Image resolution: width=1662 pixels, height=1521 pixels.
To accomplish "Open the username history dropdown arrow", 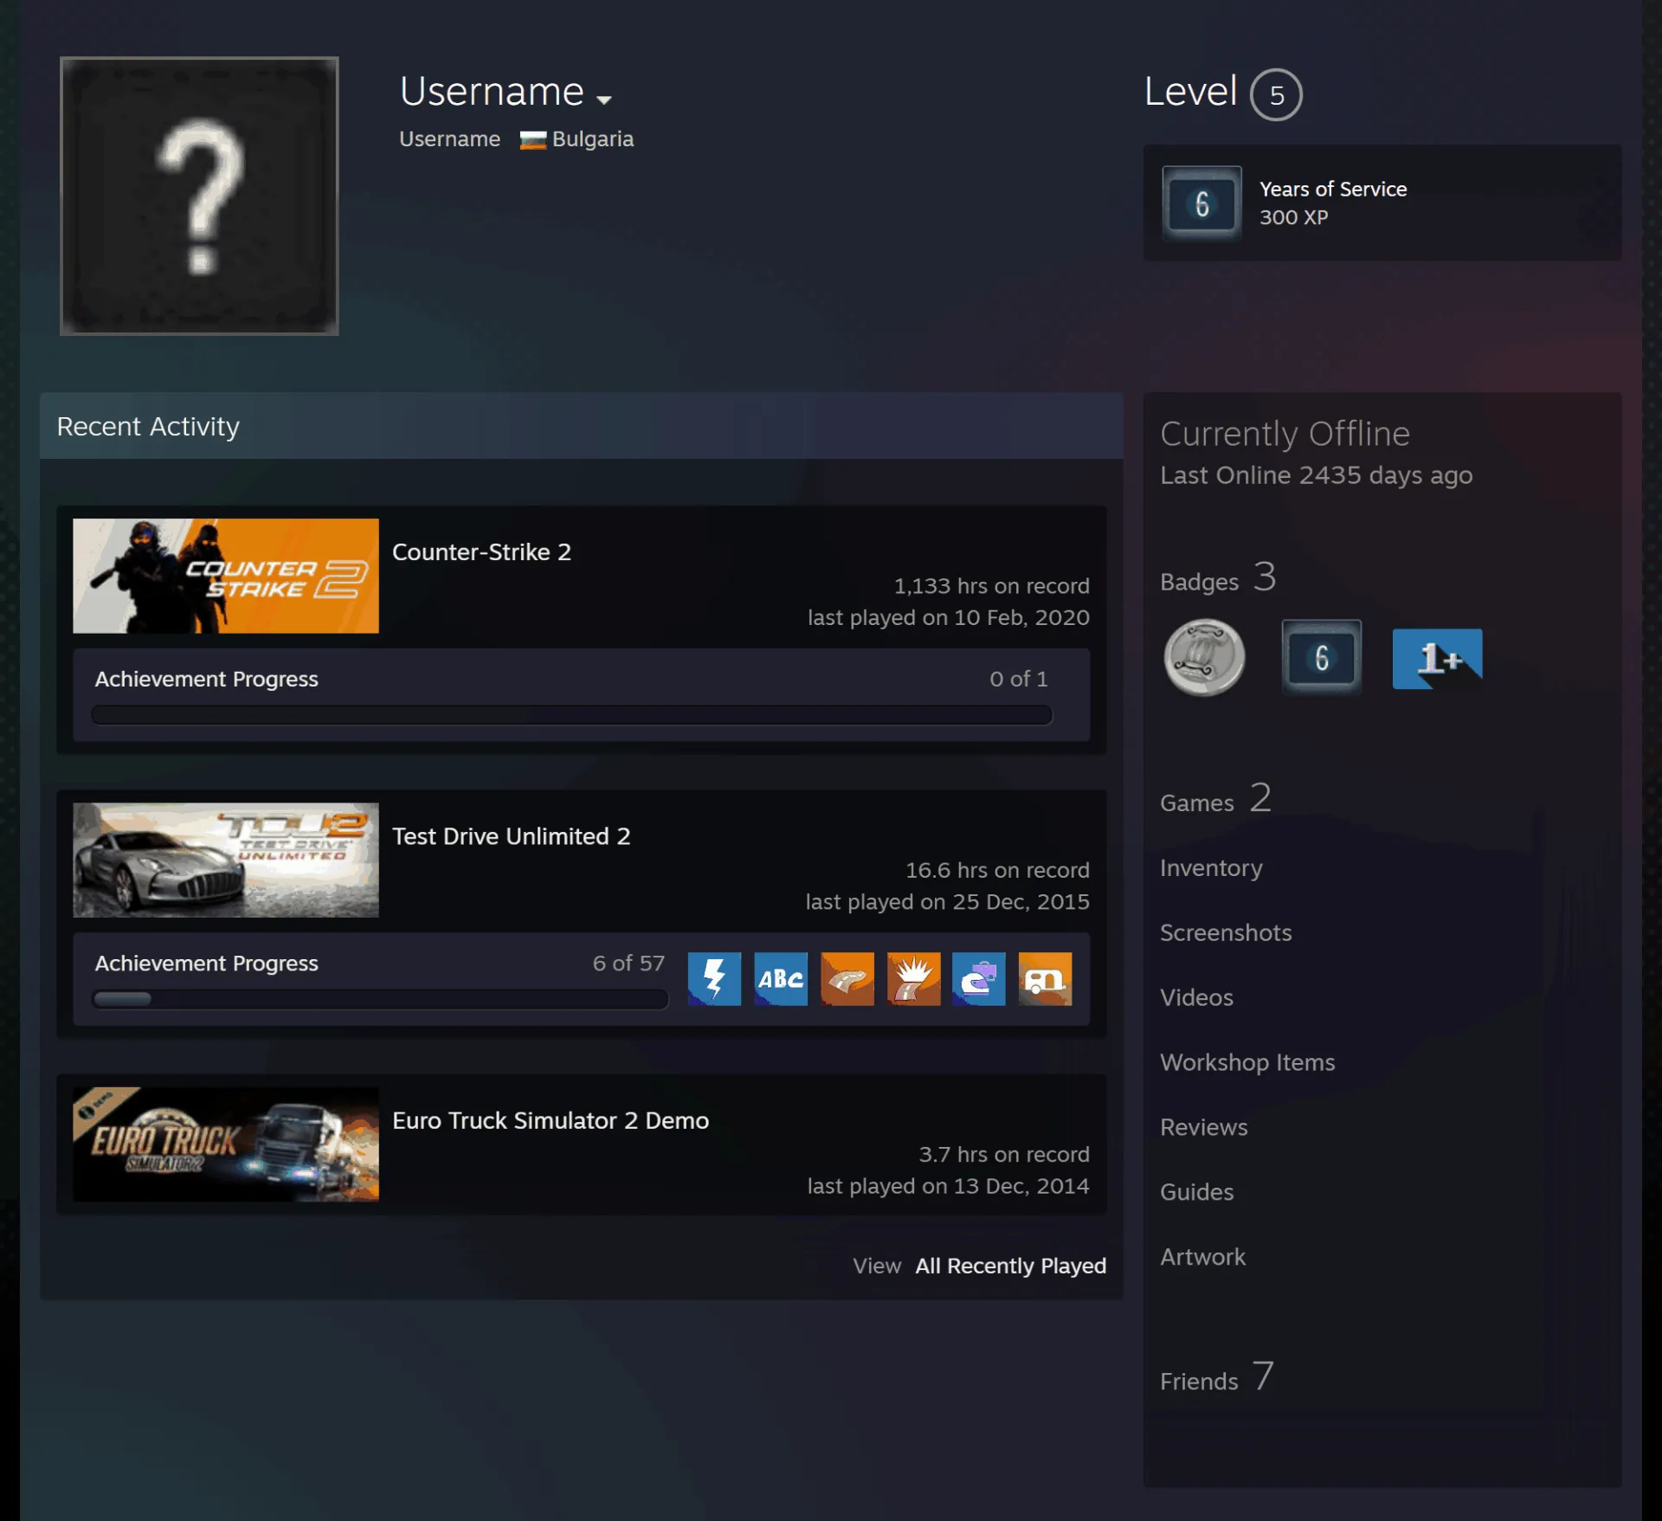I will (604, 100).
